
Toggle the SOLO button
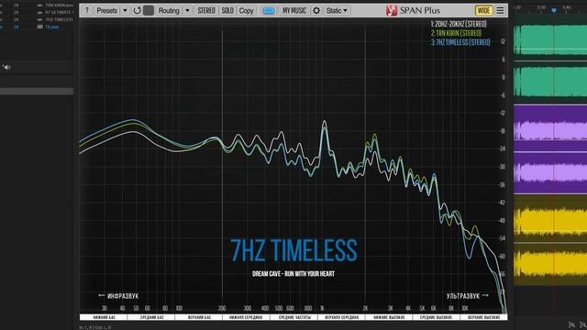coord(227,10)
